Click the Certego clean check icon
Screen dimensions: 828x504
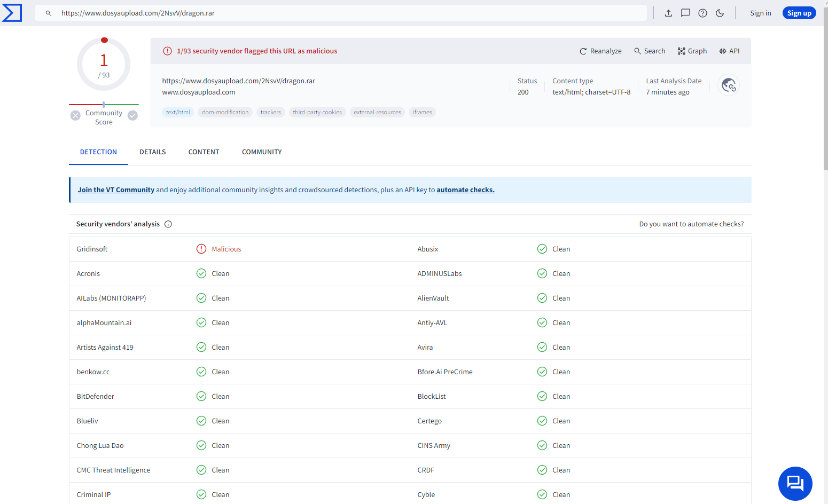point(542,421)
